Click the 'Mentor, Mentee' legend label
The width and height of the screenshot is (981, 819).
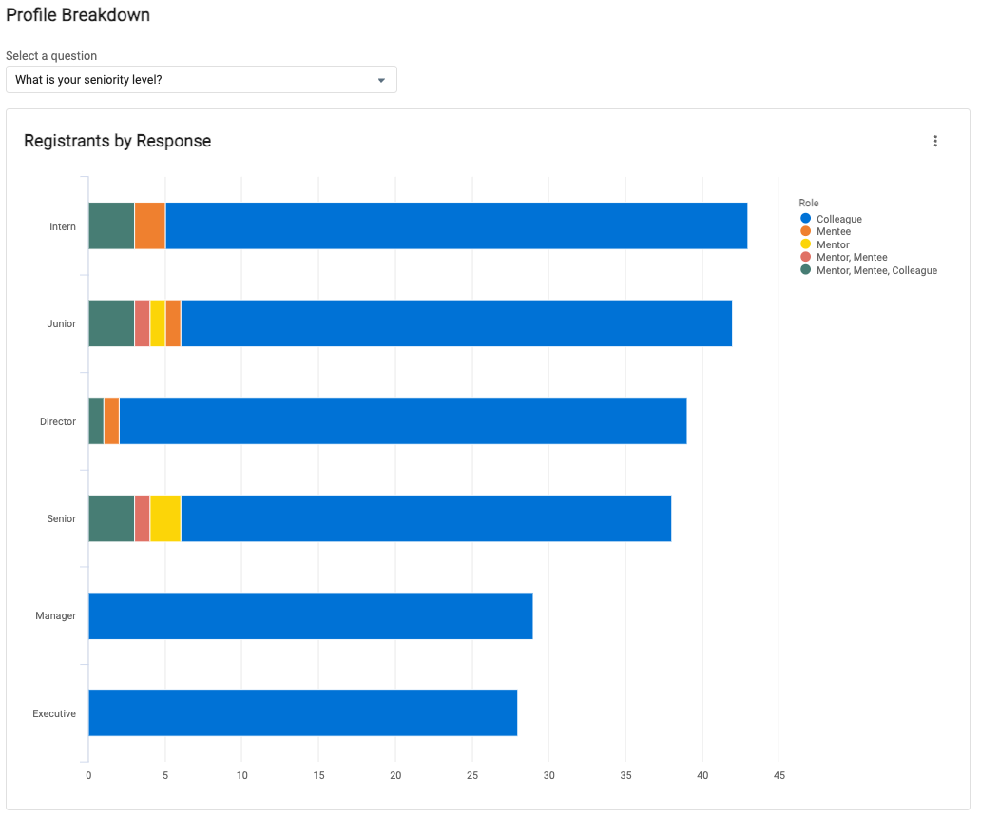point(852,258)
